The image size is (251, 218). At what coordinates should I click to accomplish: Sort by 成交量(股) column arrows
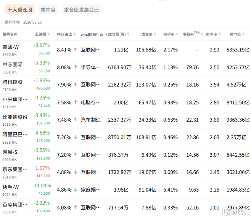coord(128,34)
